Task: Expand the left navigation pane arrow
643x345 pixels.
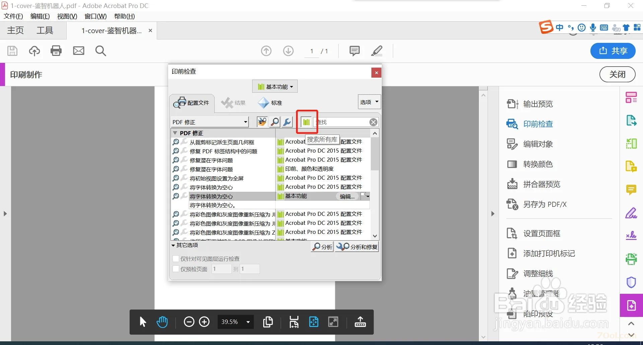Action: pyautogui.click(x=5, y=213)
